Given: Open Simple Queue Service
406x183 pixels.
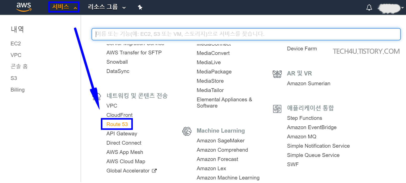Looking at the screenshot, I should [x=313, y=155].
